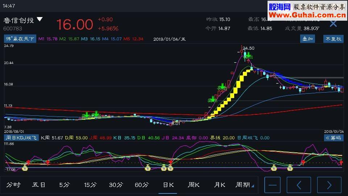Close the chart with the blue X

[x=333, y=24]
